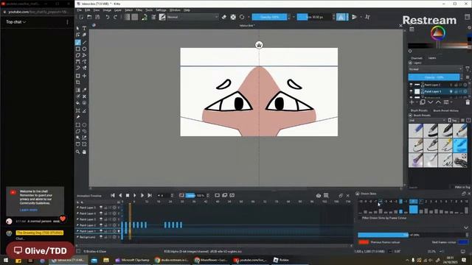Select the Rectangular Selection tool
472x265 pixels.
pyautogui.click(x=78, y=124)
